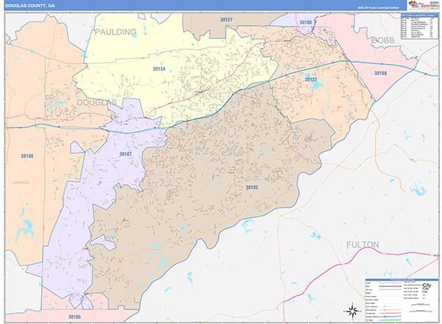Screen dimensions: 442x324
Task: Click the ZIP Code Index header bar
Action: tap(419, 15)
